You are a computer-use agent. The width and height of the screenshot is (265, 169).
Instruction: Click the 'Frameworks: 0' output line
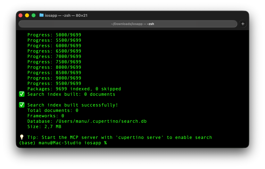[45, 116]
